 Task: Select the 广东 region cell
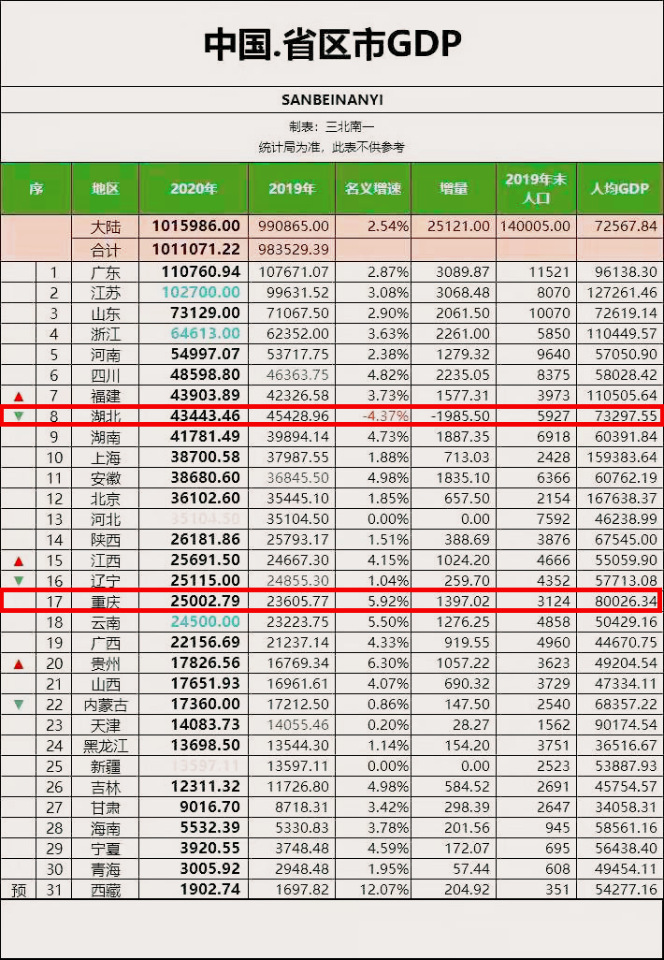[x=106, y=272]
